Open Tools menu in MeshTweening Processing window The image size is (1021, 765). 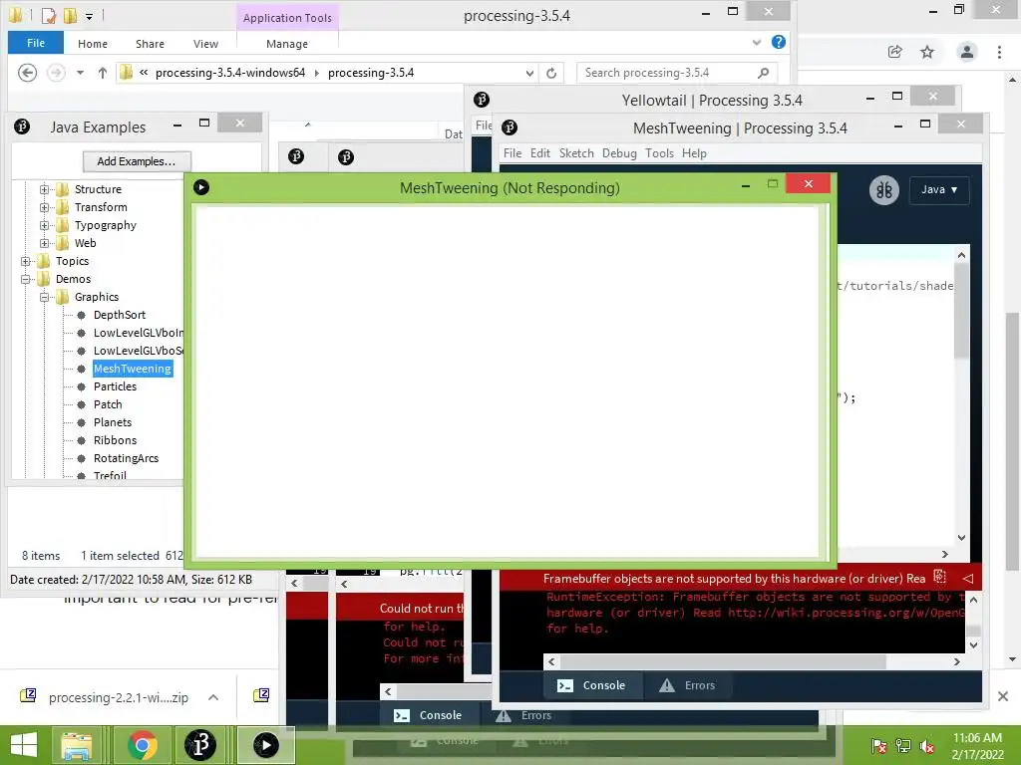(x=659, y=152)
